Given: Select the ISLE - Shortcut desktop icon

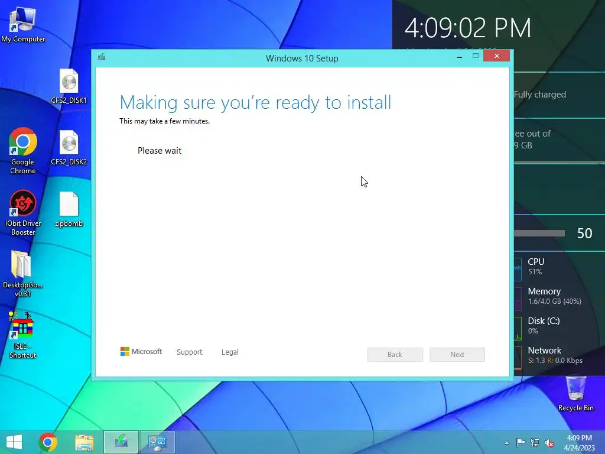Looking at the screenshot, I should [x=23, y=335].
